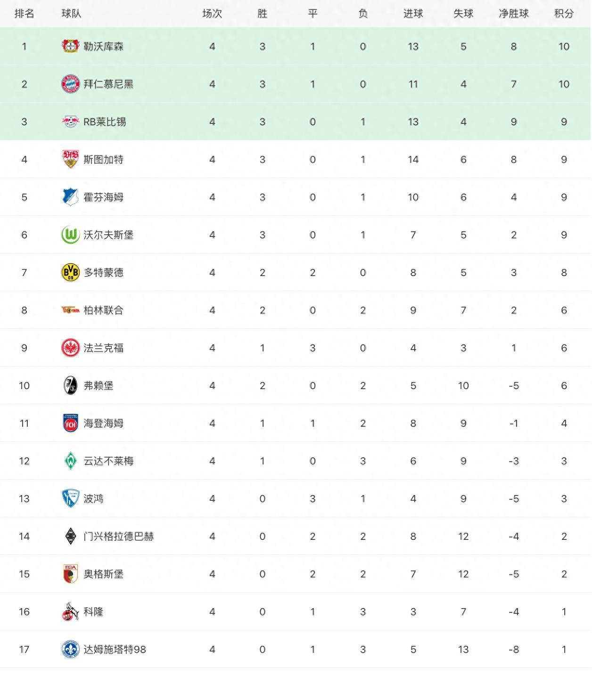Open team name 达姆施塔特98
Viewport: 592px width, 676px height.
tap(115, 649)
